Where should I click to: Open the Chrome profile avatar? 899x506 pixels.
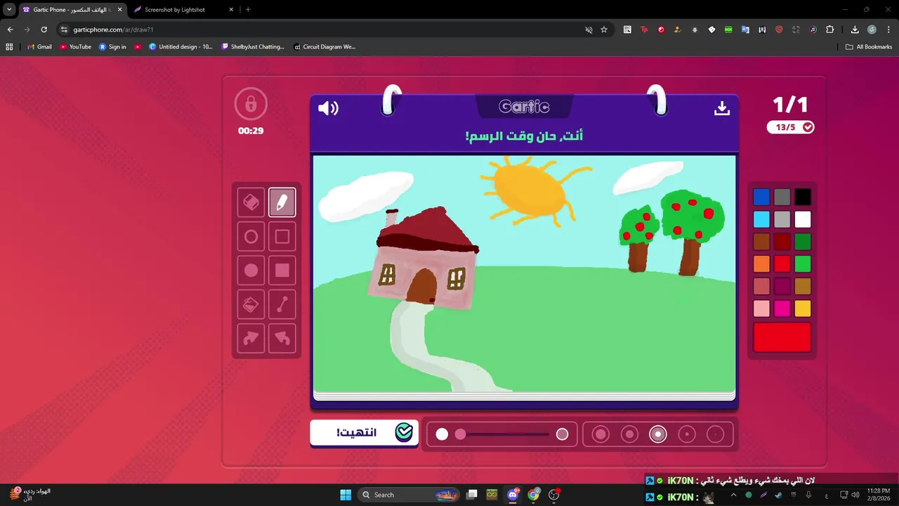click(x=872, y=30)
